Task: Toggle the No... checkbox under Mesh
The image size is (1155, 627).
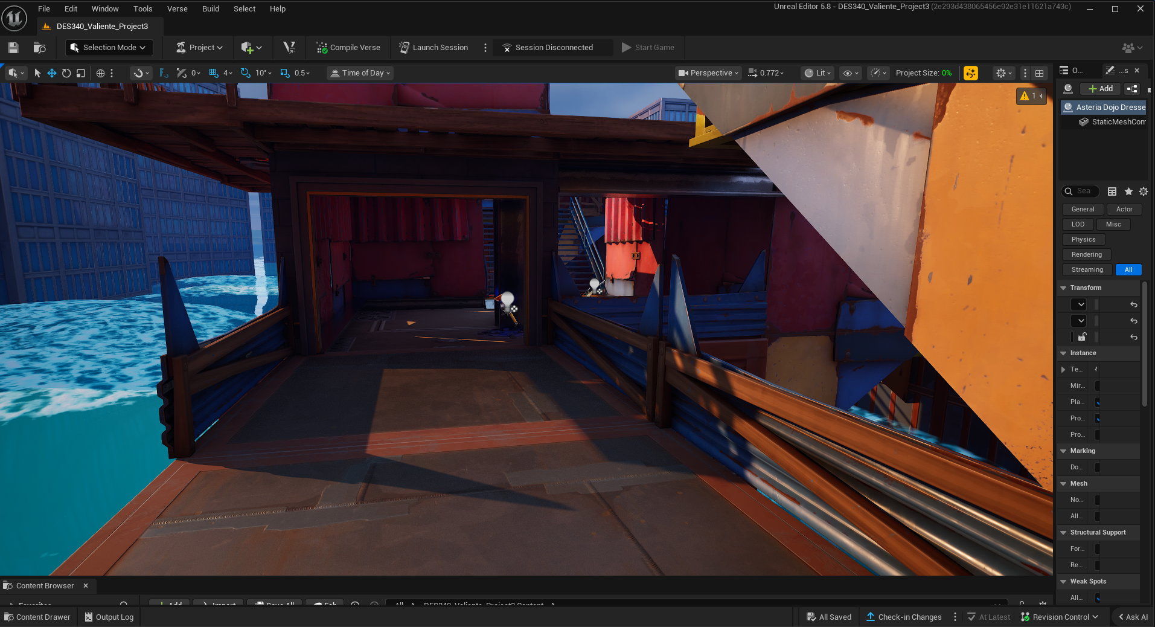Action: [1097, 500]
